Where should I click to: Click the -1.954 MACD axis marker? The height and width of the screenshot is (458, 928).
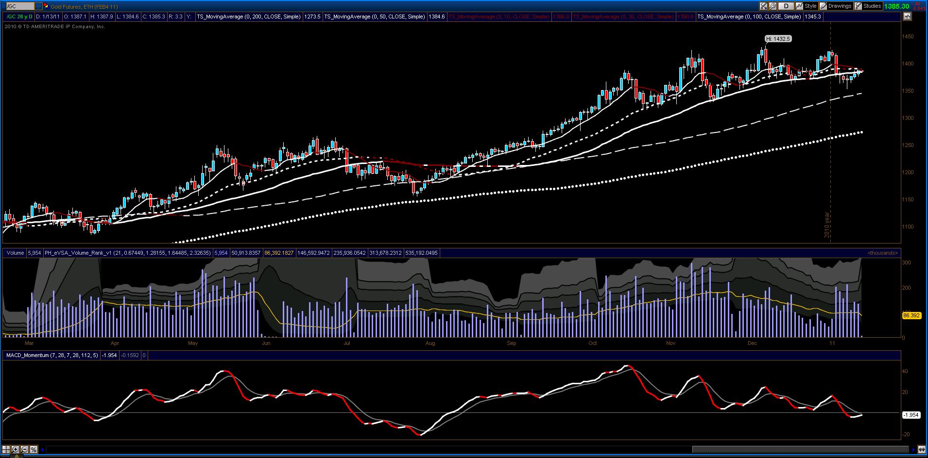coord(911,415)
